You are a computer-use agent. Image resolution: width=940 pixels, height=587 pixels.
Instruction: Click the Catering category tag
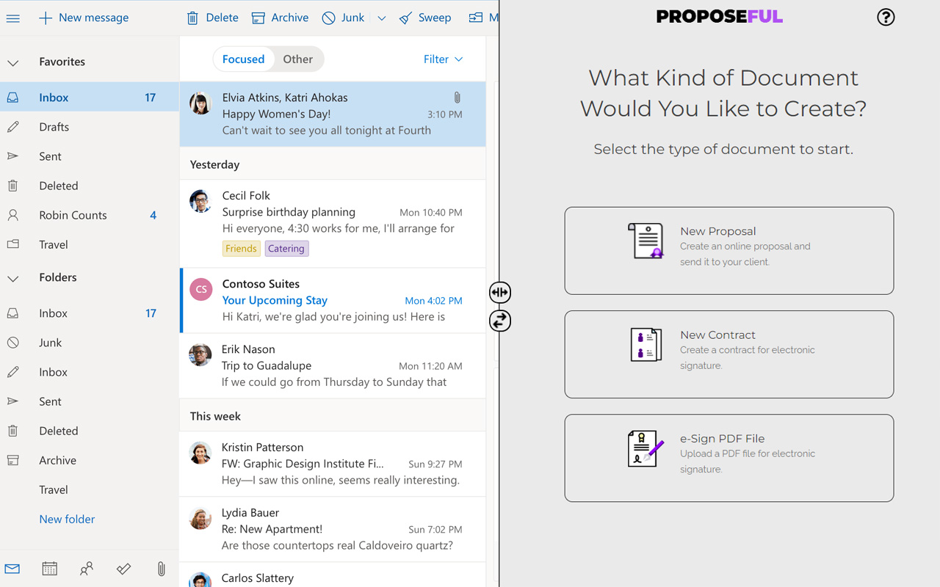tap(286, 249)
